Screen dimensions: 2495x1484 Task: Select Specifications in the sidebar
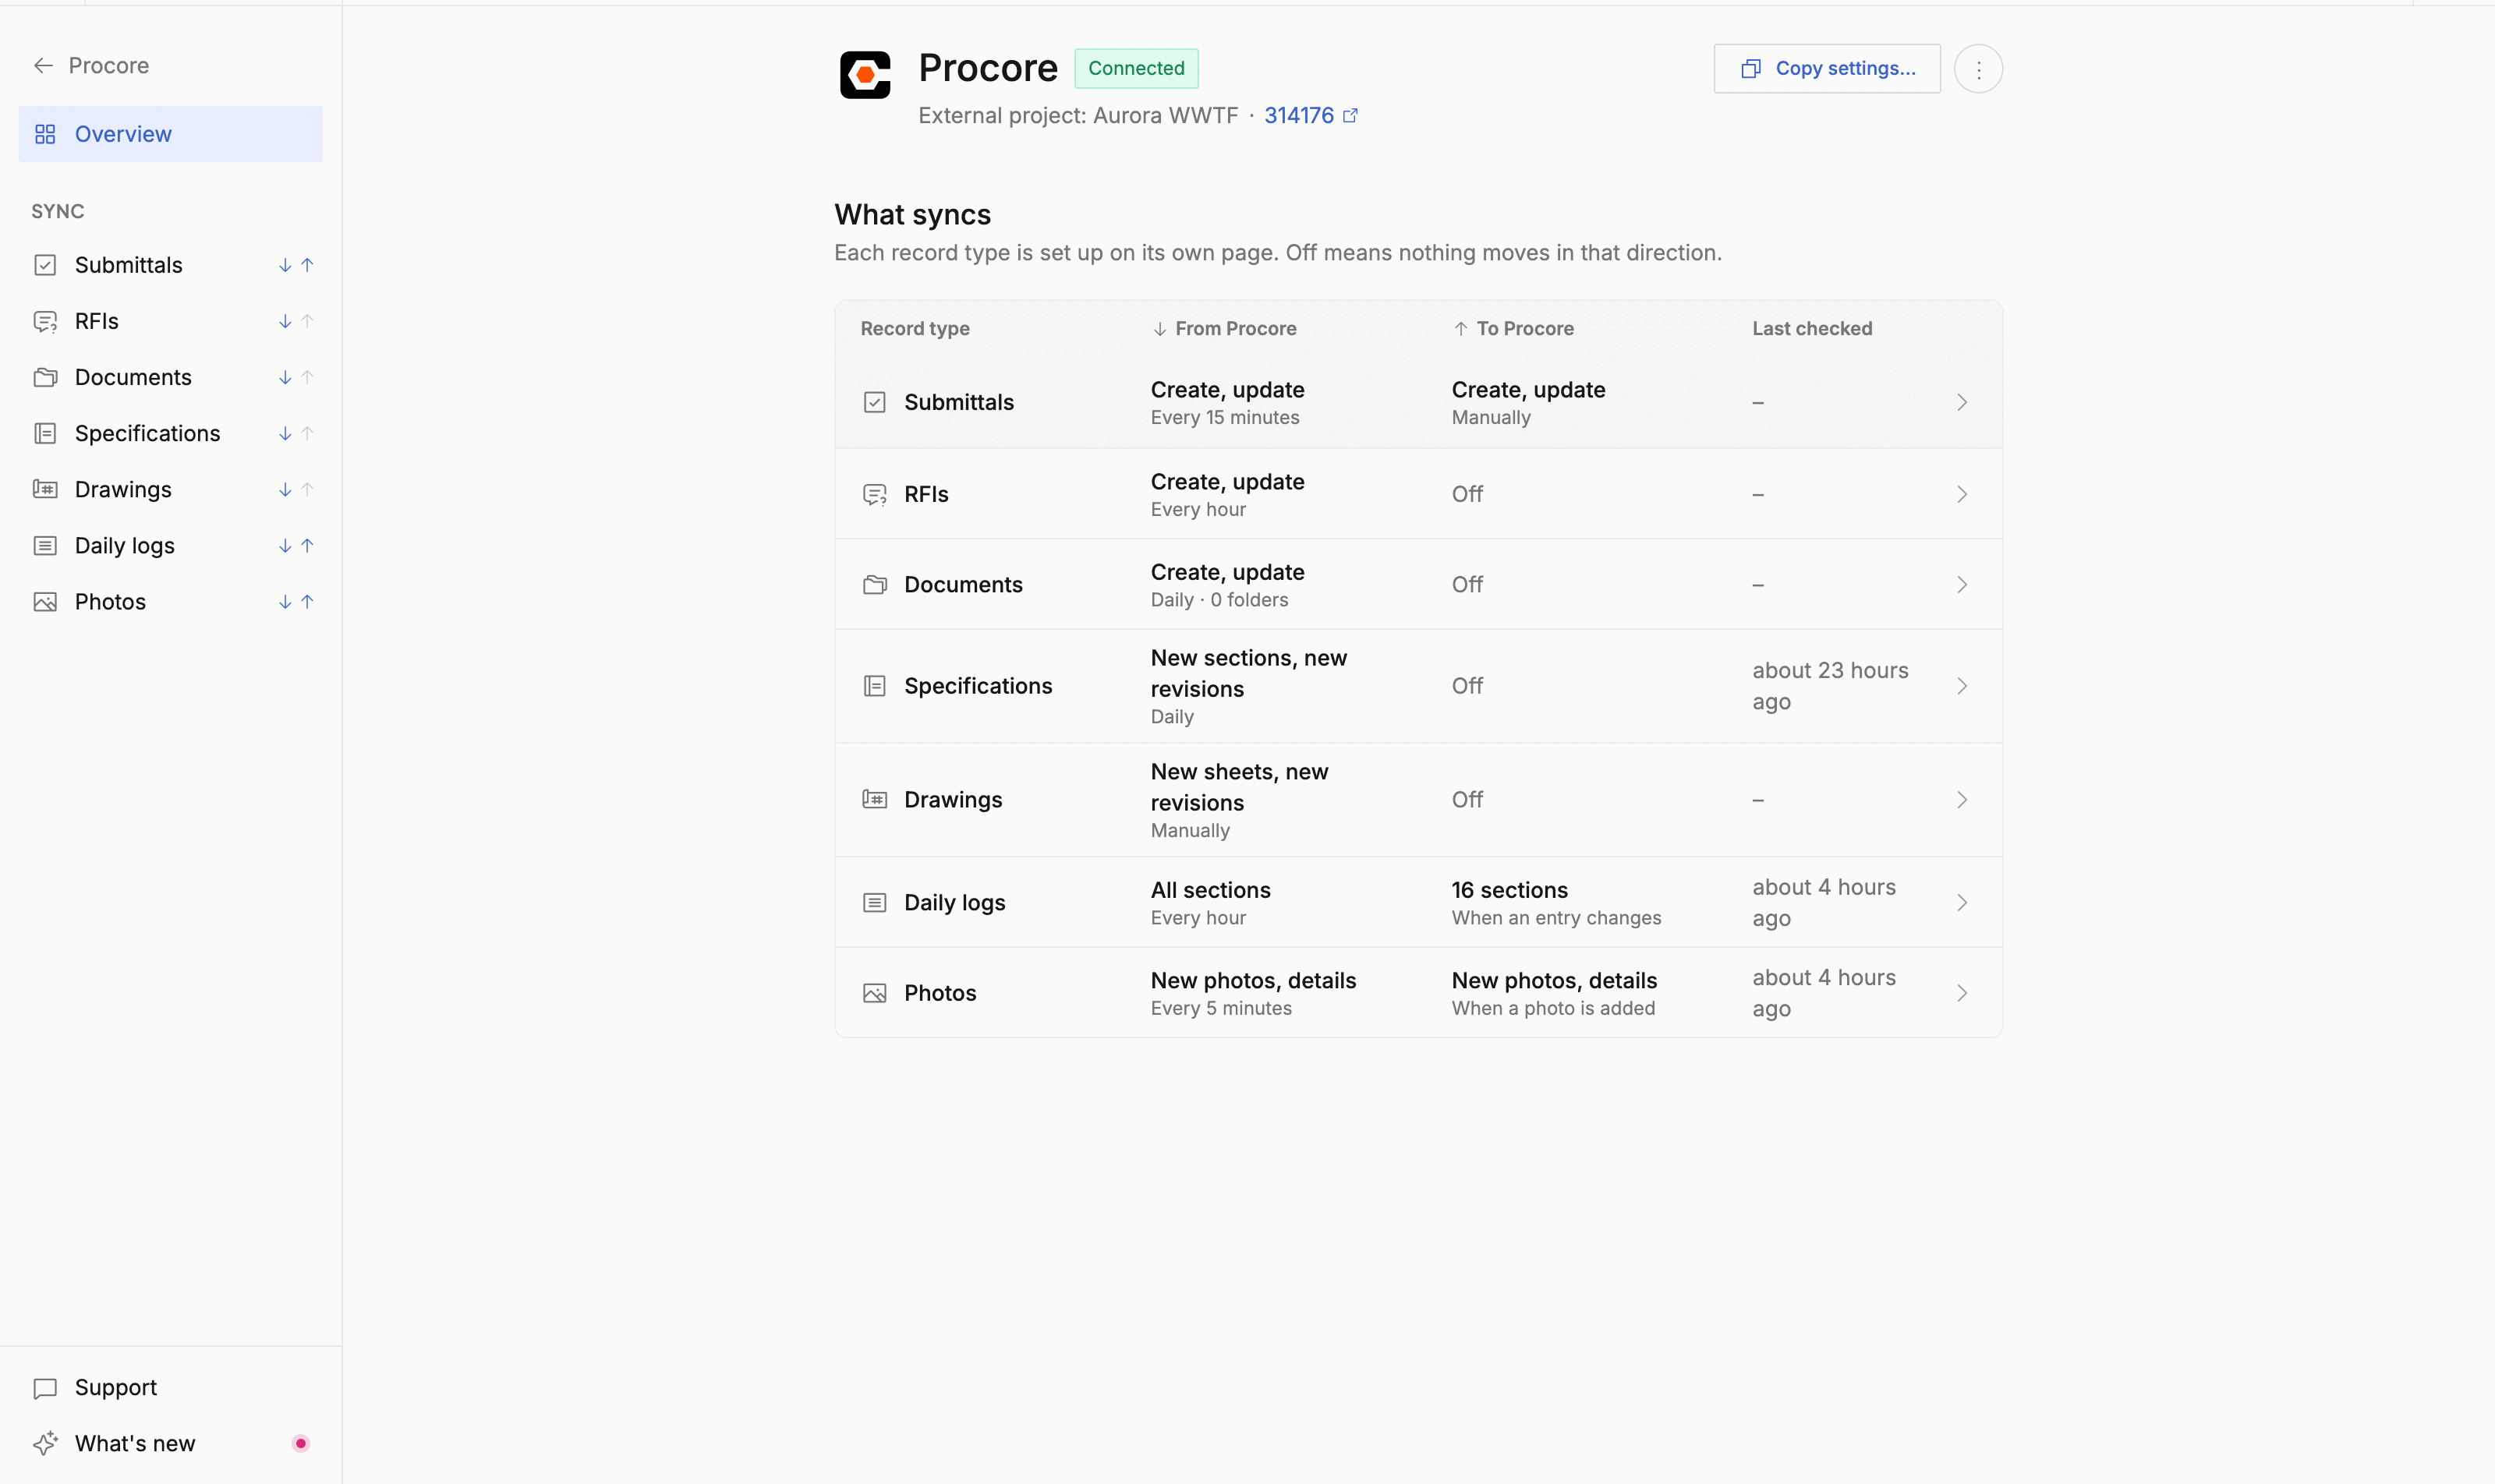pos(170,433)
